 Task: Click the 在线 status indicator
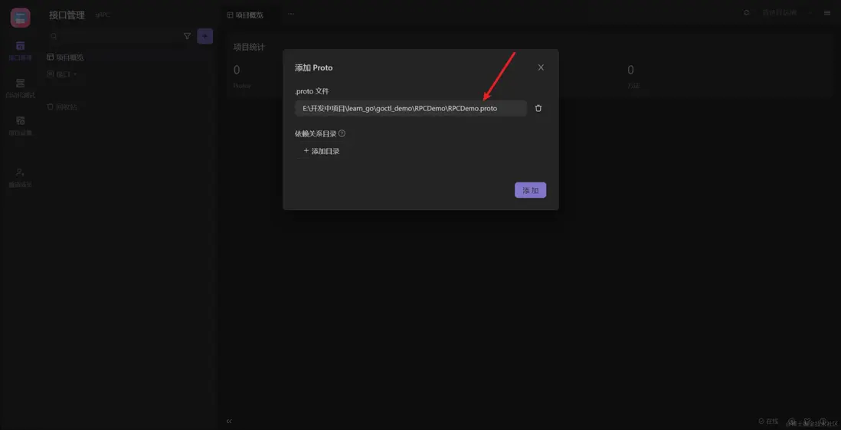tap(768, 422)
